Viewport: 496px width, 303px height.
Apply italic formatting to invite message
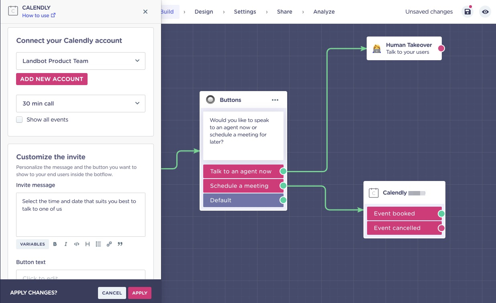click(x=66, y=244)
